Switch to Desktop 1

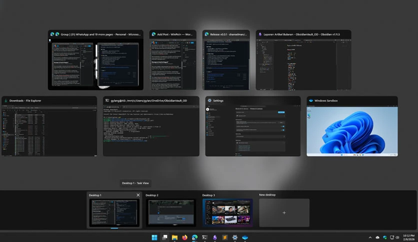pos(114,213)
